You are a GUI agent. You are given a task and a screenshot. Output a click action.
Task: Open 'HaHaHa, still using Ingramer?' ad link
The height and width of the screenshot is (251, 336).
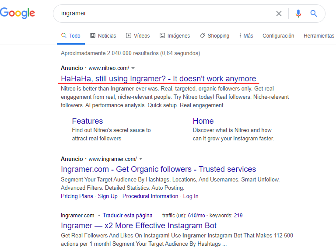(158, 79)
